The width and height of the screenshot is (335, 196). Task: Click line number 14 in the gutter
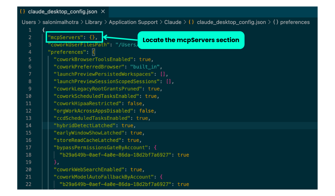[29, 126]
